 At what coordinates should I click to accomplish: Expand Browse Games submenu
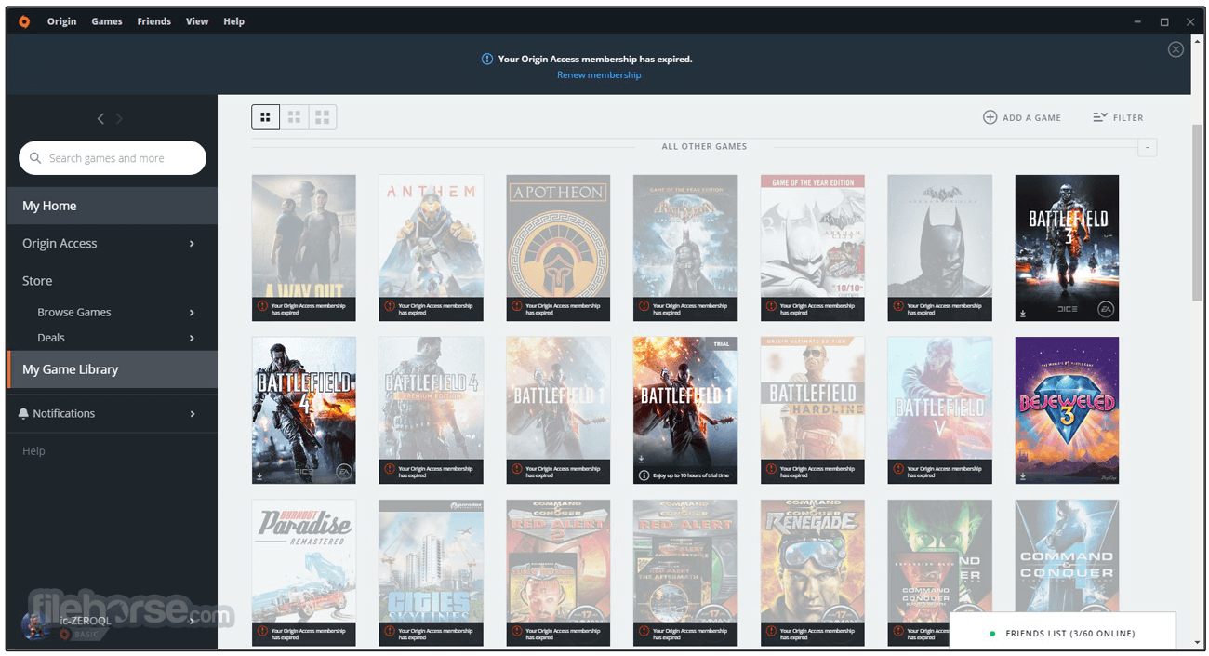pos(192,313)
